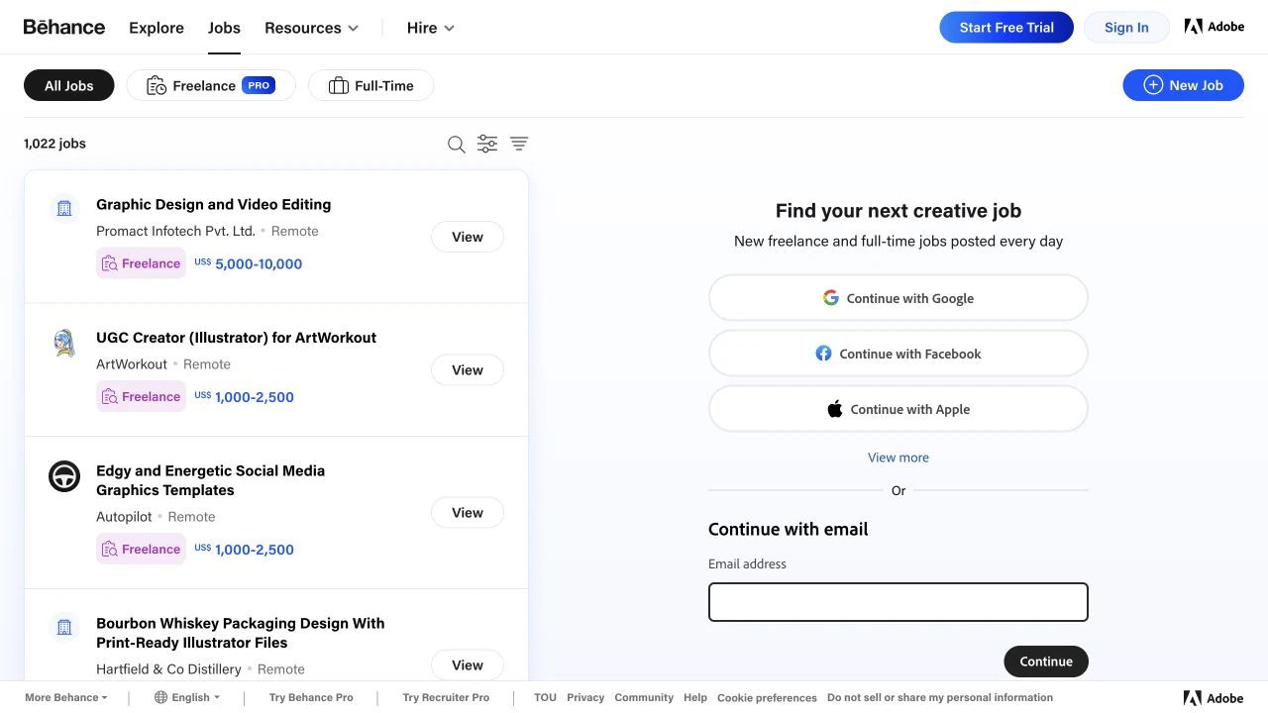View the Bourbon Whiskey Packaging Design job
Screen dimensions: 1268x713
point(468,664)
